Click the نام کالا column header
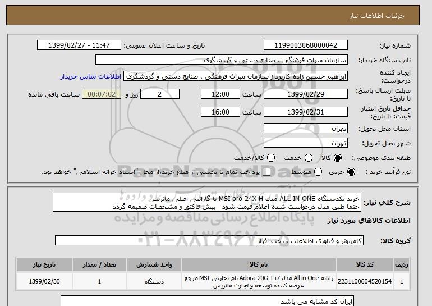Image resolution: width=432 pixels, height=306 pixels. click(x=259, y=264)
